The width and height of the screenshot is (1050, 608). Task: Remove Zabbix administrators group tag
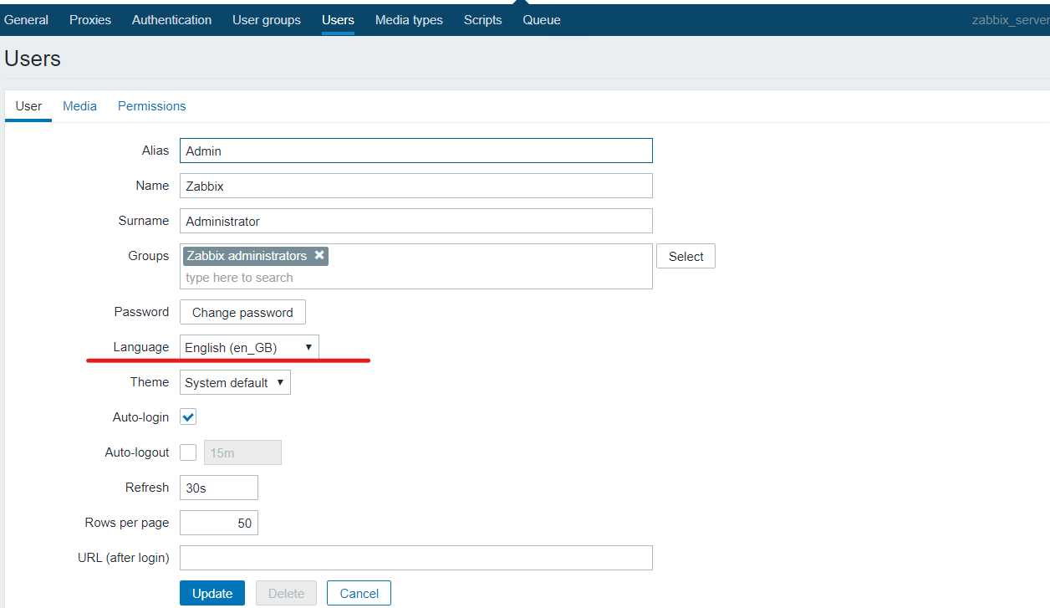[x=319, y=256]
